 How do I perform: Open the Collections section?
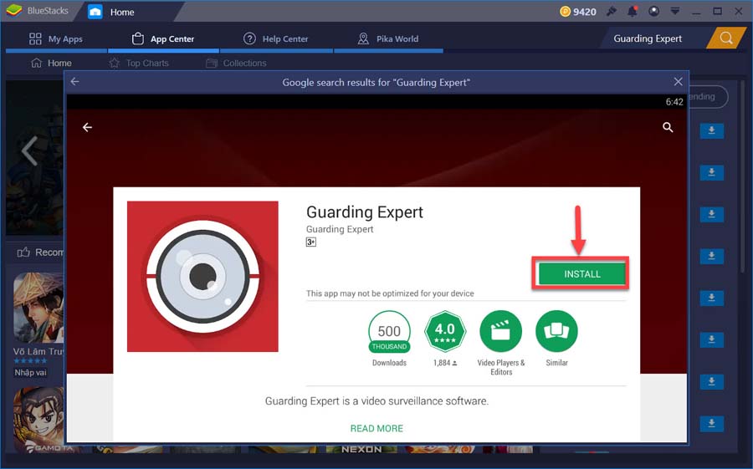(x=236, y=63)
